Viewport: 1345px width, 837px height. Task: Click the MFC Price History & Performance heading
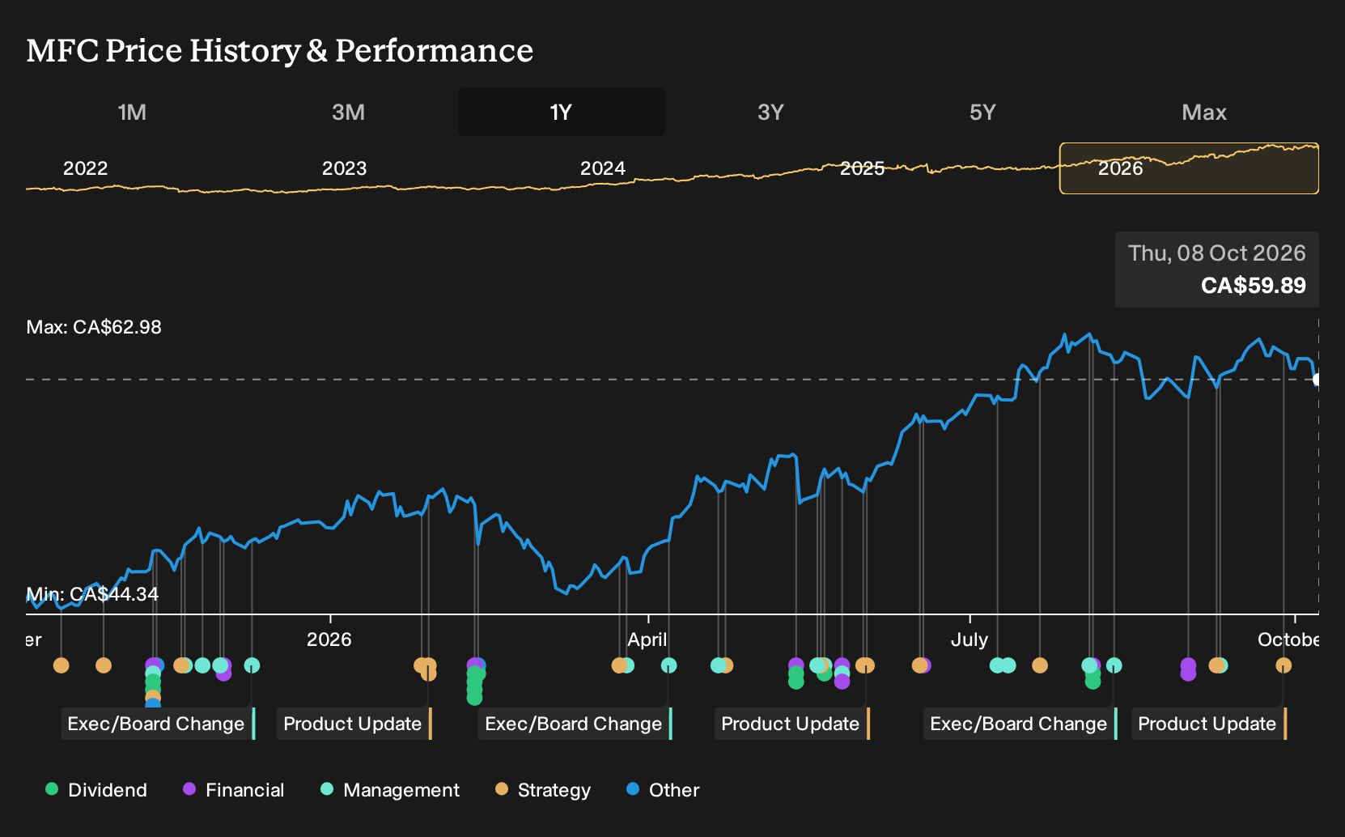280,50
